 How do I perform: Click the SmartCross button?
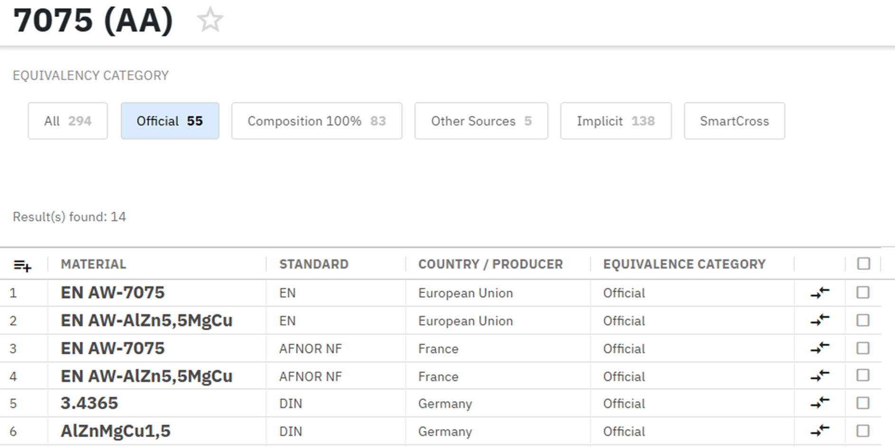point(734,121)
